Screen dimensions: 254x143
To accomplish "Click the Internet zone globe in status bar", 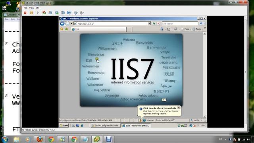I will (x=144, y=120).
